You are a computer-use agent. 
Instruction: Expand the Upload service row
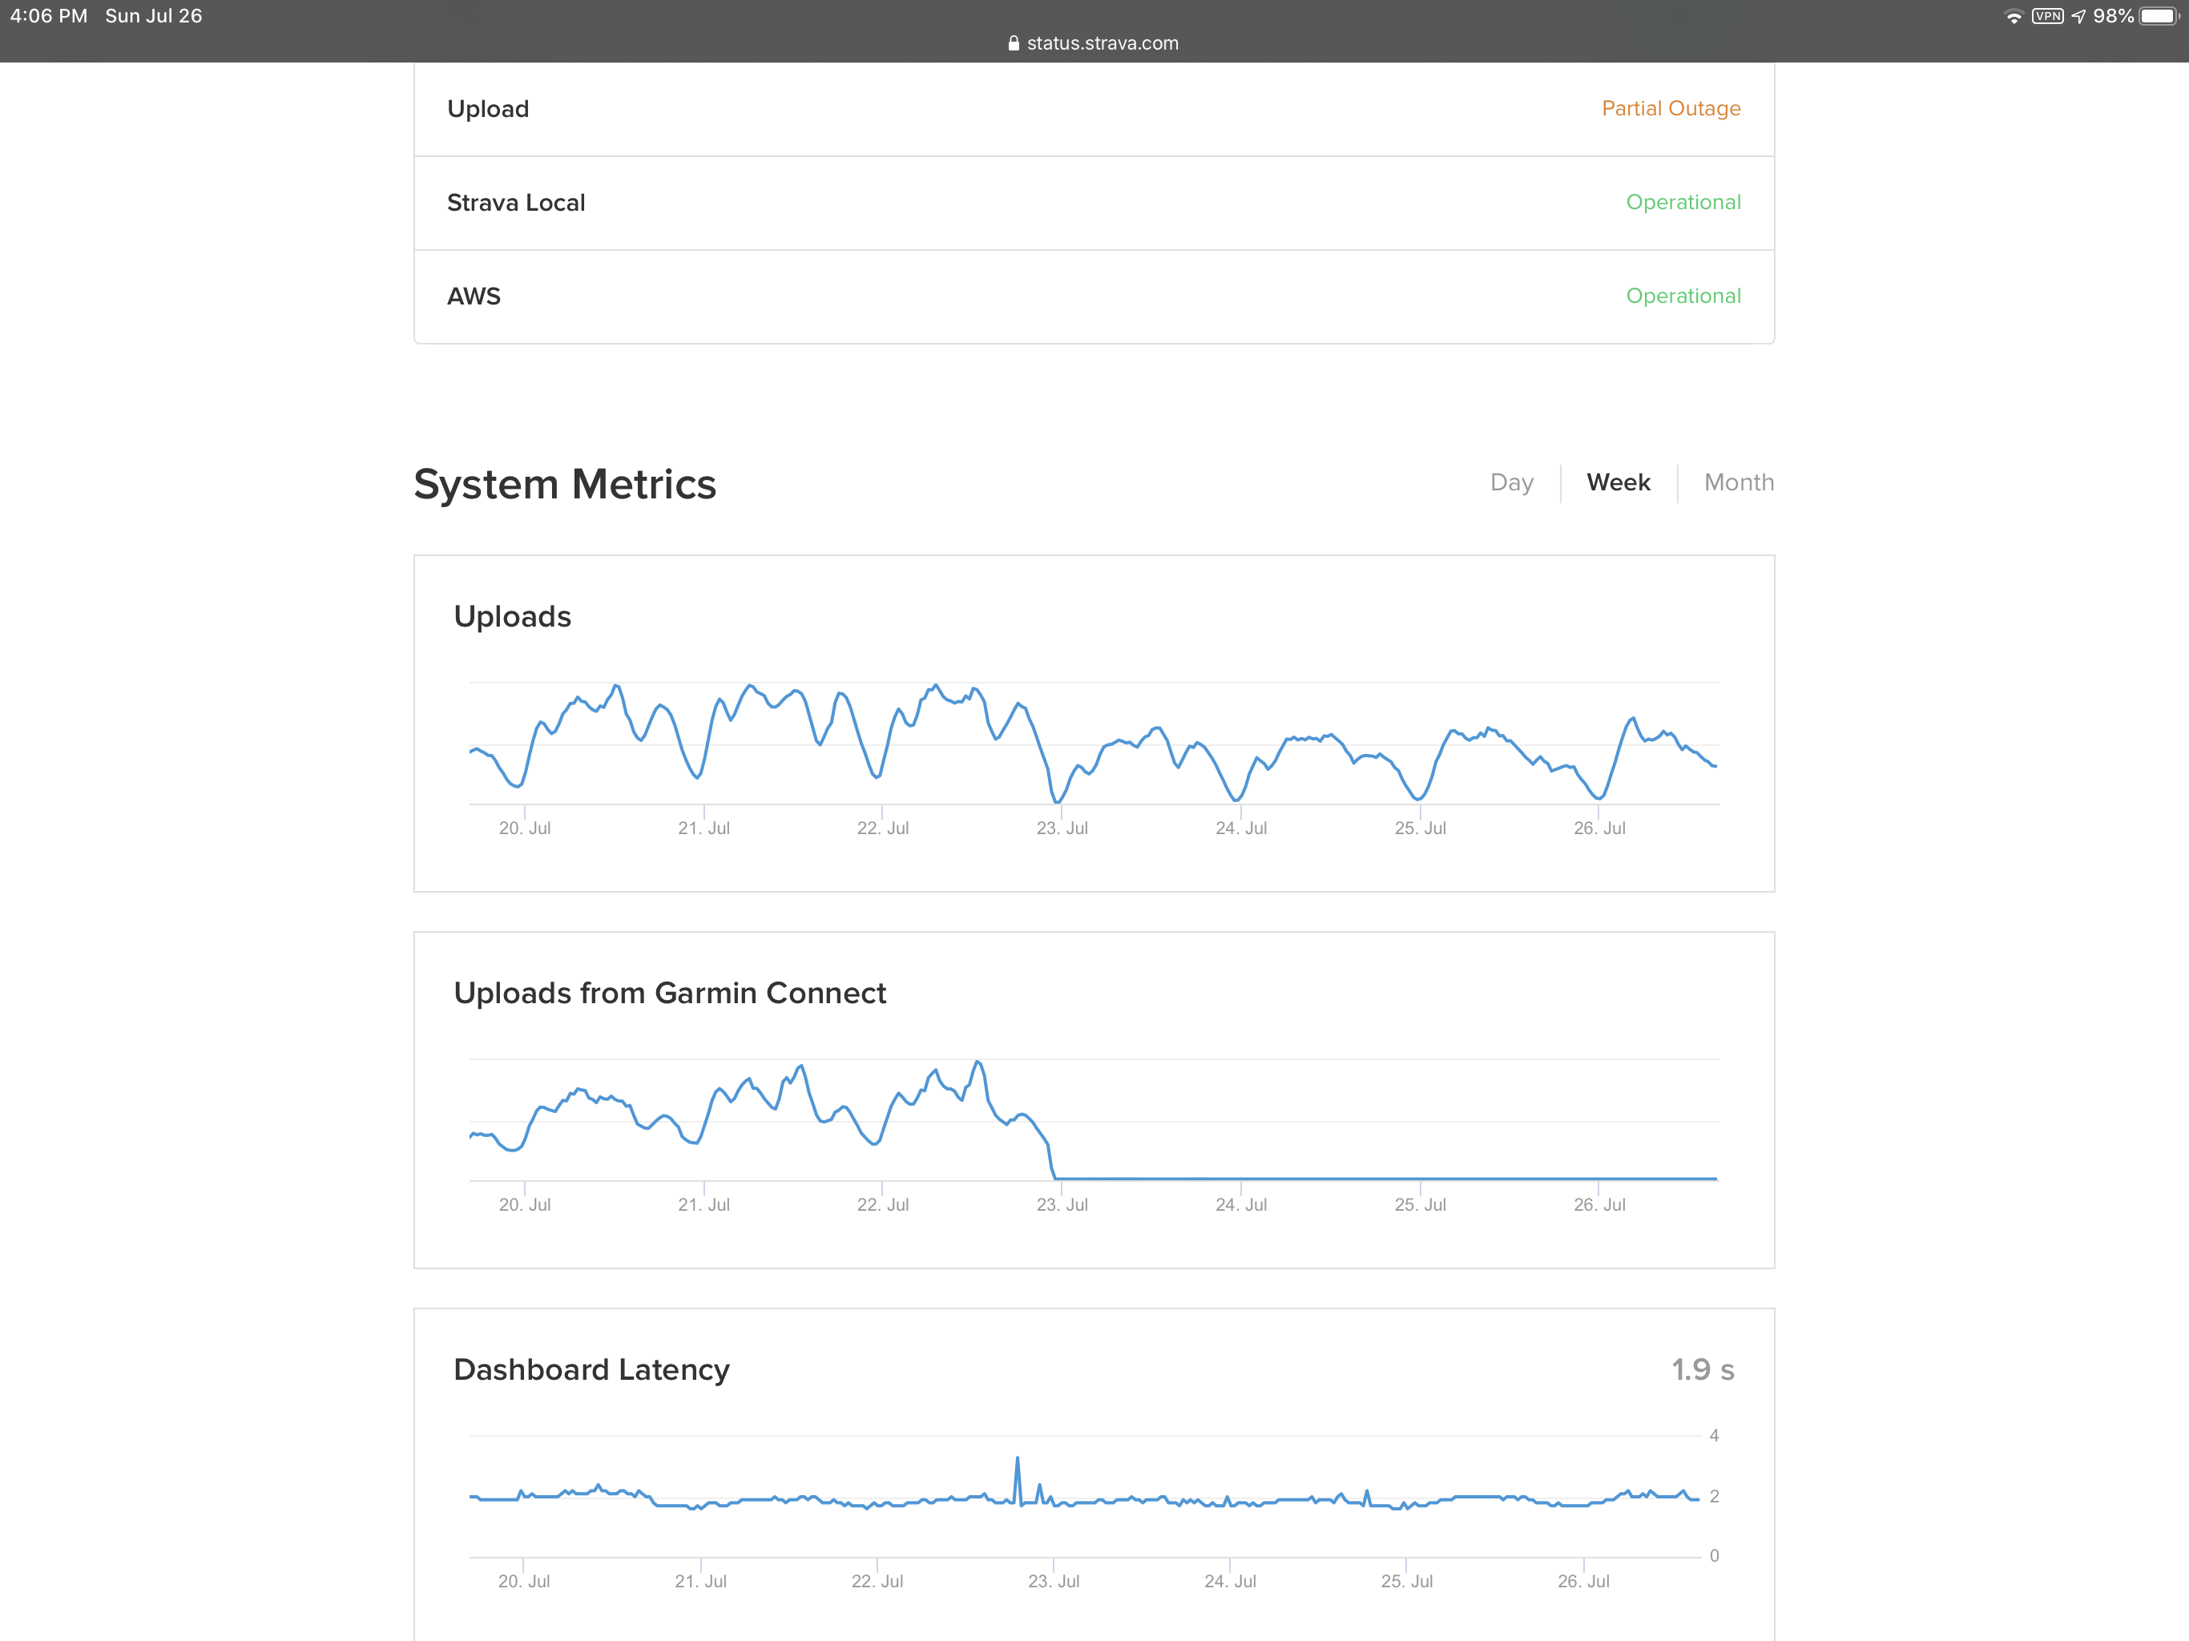(x=488, y=108)
